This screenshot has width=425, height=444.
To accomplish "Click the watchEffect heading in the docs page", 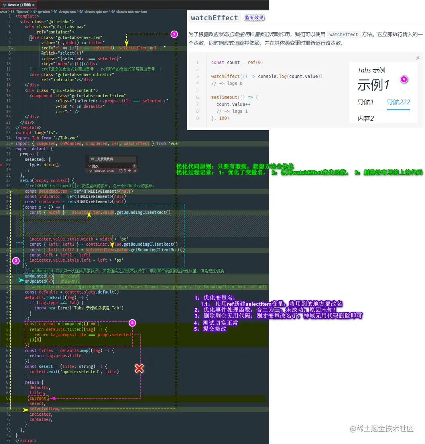I will (214, 18).
